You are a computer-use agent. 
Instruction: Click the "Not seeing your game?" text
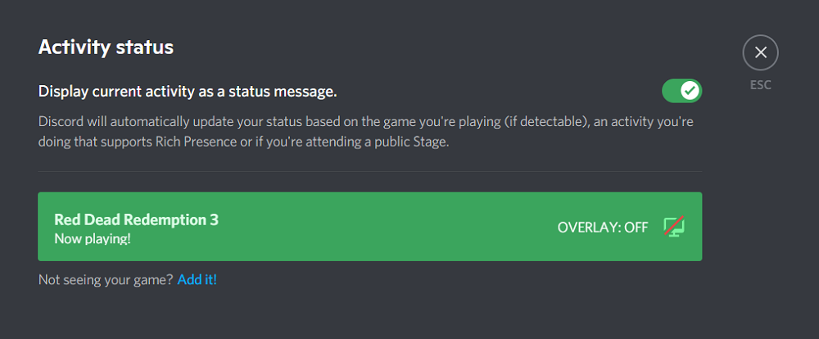click(106, 280)
